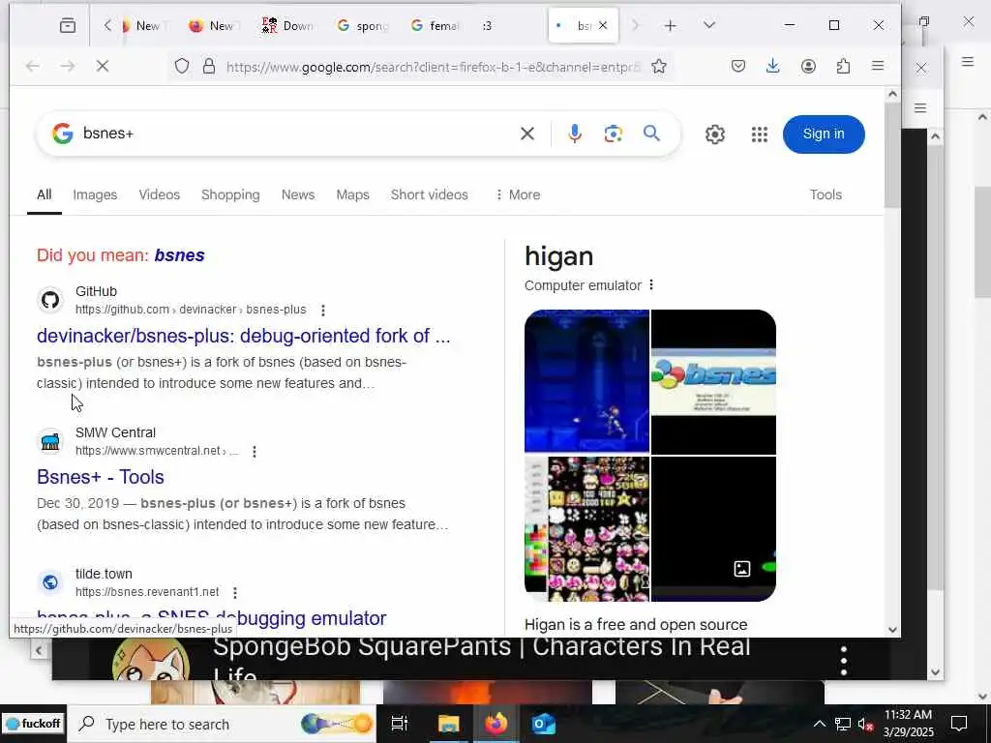Open the clock showing 11:32 AM
This screenshot has width=991, height=743.
(908, 724)
